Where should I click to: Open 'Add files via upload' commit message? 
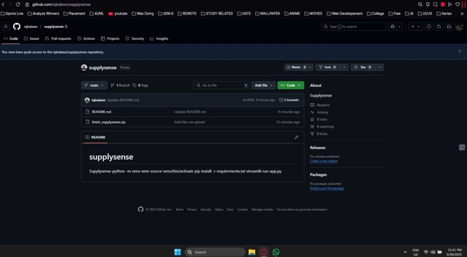(189, 122)
